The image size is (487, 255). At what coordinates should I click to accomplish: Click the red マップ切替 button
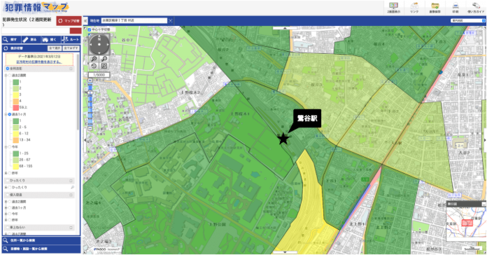69,21
